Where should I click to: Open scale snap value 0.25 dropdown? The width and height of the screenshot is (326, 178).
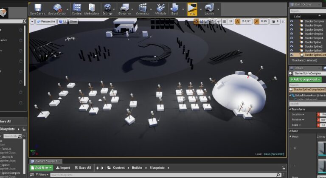pyautogui.click(x=264, y=21)
